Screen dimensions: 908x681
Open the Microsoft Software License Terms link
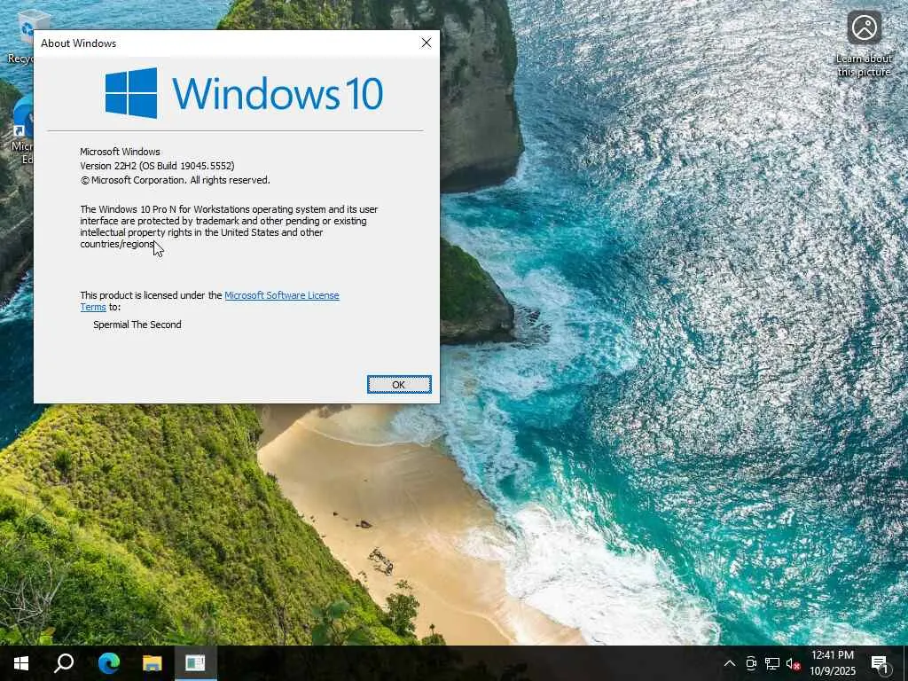click(281, 295)
